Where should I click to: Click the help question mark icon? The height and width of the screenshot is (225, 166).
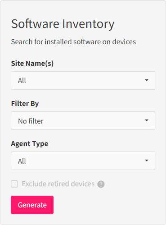click(101, 184)
